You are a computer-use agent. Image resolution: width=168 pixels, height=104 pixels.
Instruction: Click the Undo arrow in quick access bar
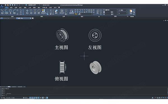click(x=19, y=5)
